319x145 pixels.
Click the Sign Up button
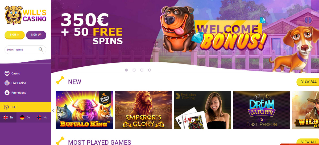tap(36, 35)
